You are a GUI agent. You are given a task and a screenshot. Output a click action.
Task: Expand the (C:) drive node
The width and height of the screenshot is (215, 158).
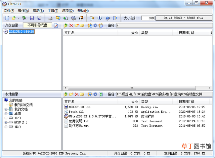pos(6,118)
